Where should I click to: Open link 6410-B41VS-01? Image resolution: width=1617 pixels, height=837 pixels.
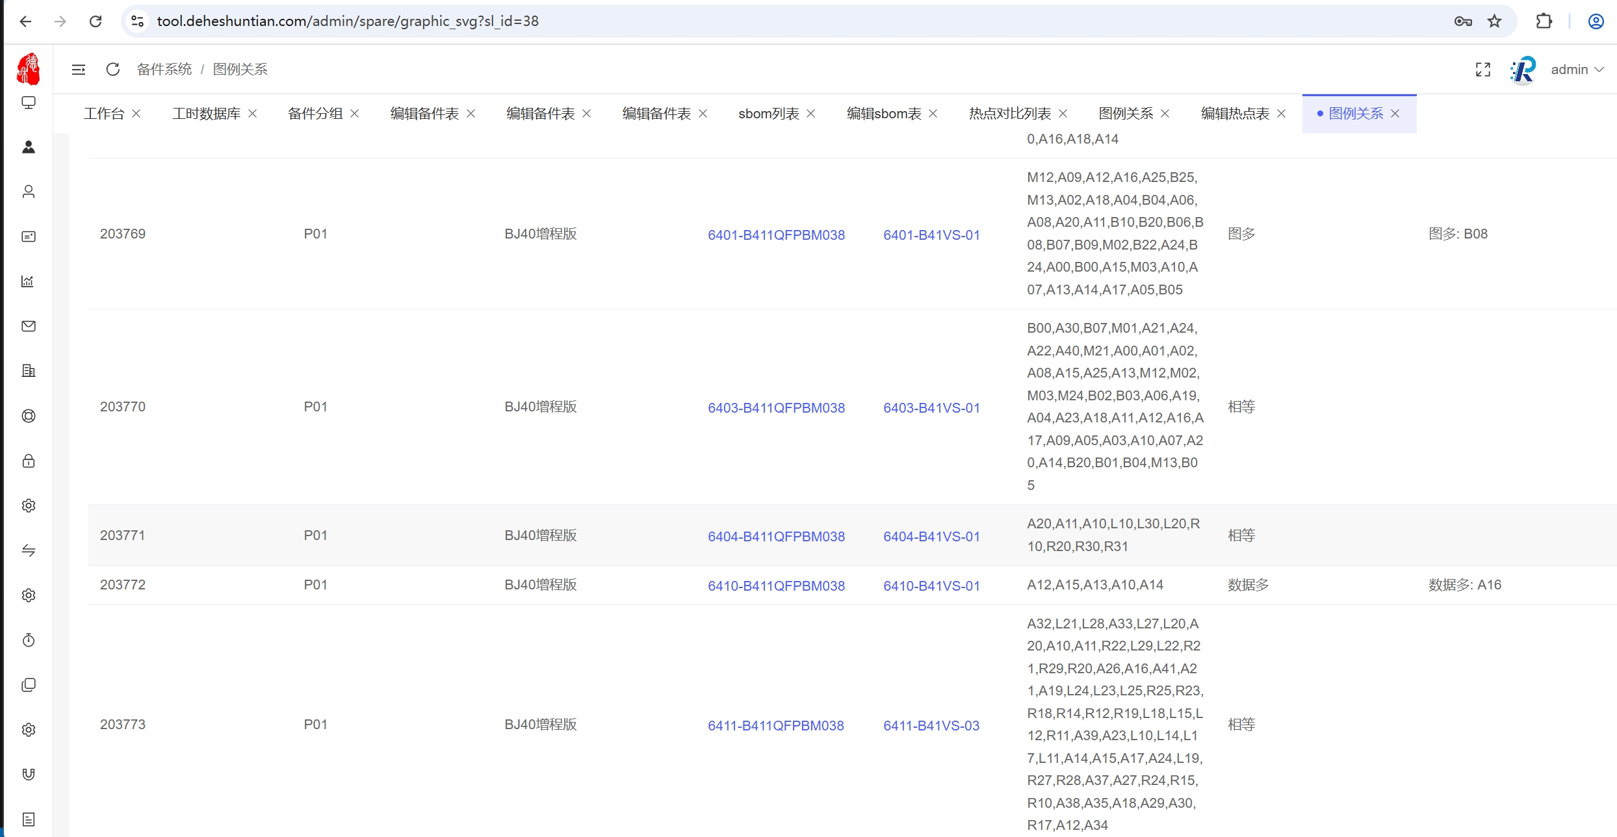point(931,586)
